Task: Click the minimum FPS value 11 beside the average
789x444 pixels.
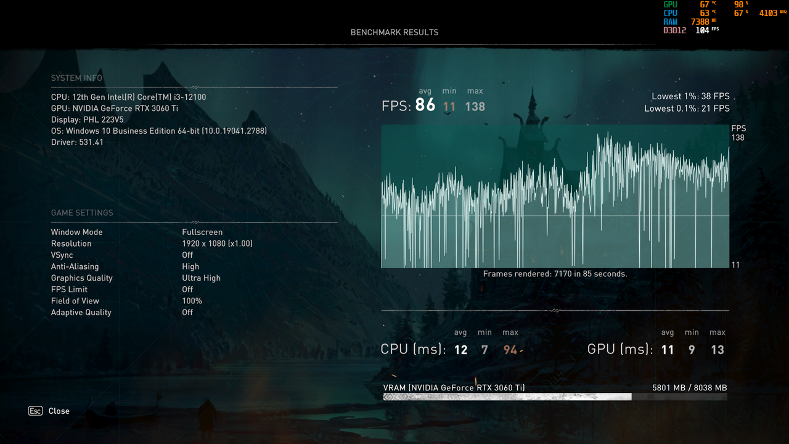Action: click(449, 107)
